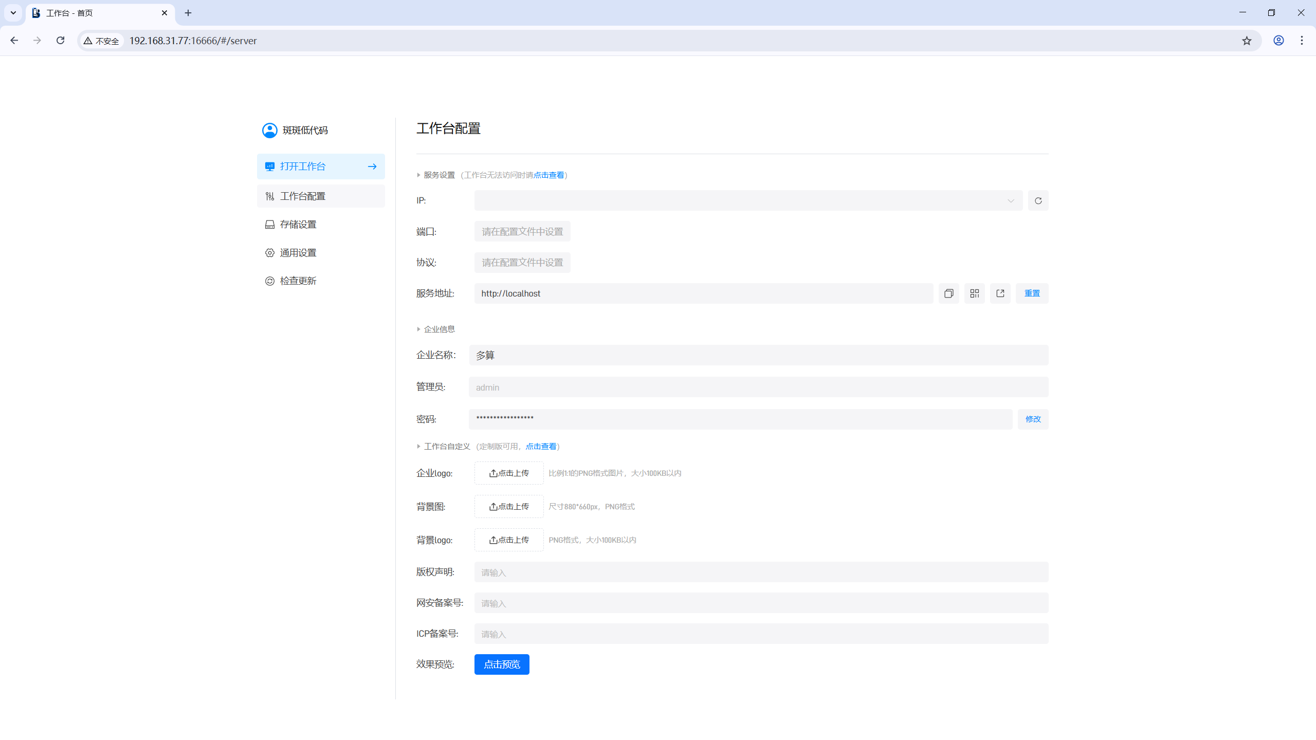Image resolution: width=1316 pixels, height=740 pixels.
Task: Collapse the 服务设置 section triangle
Action: click(x=418, y=175)
